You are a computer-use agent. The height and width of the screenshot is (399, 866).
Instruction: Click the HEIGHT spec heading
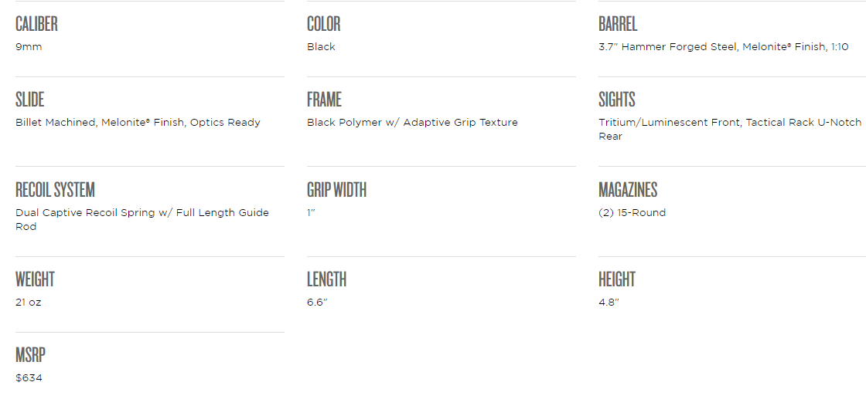click(617, 279)
